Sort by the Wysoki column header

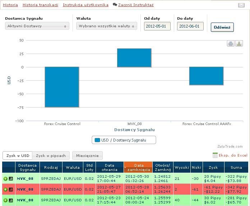click(182, 167)
